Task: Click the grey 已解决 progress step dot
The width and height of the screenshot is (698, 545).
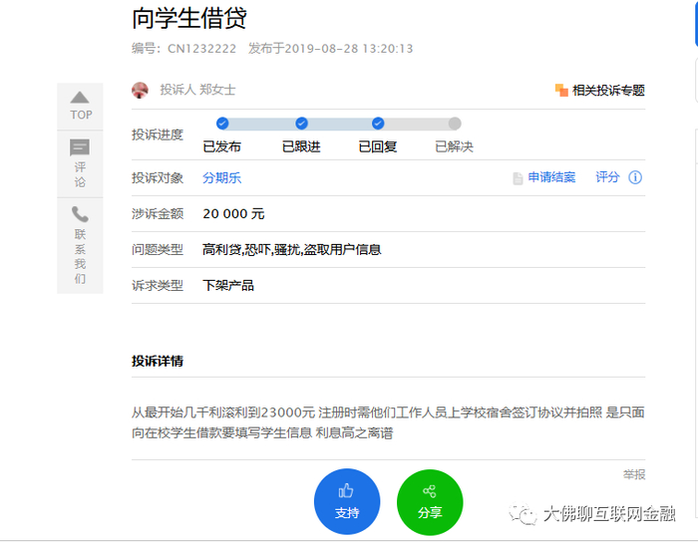Action: click(x=455, y=124)
